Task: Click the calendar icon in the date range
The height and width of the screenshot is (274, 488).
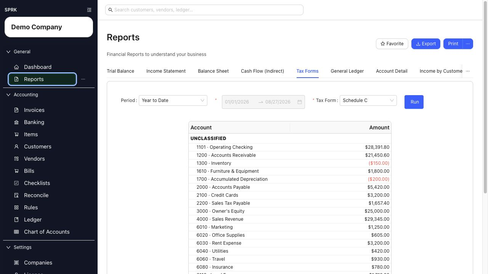Action: click(x=300, y=102)
